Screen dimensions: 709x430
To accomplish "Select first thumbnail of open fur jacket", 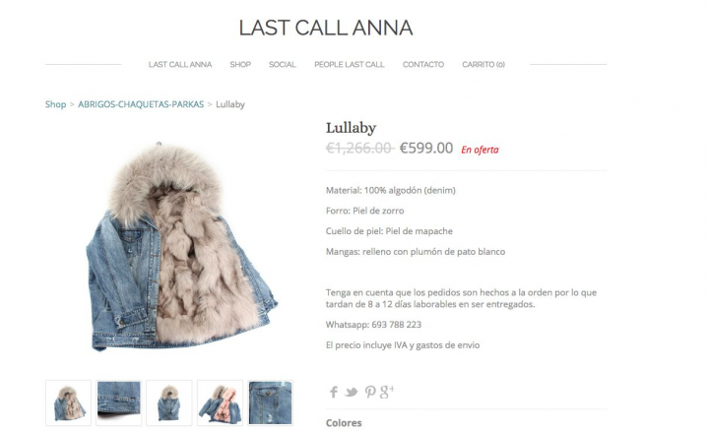I will click(x=68, y=402).
